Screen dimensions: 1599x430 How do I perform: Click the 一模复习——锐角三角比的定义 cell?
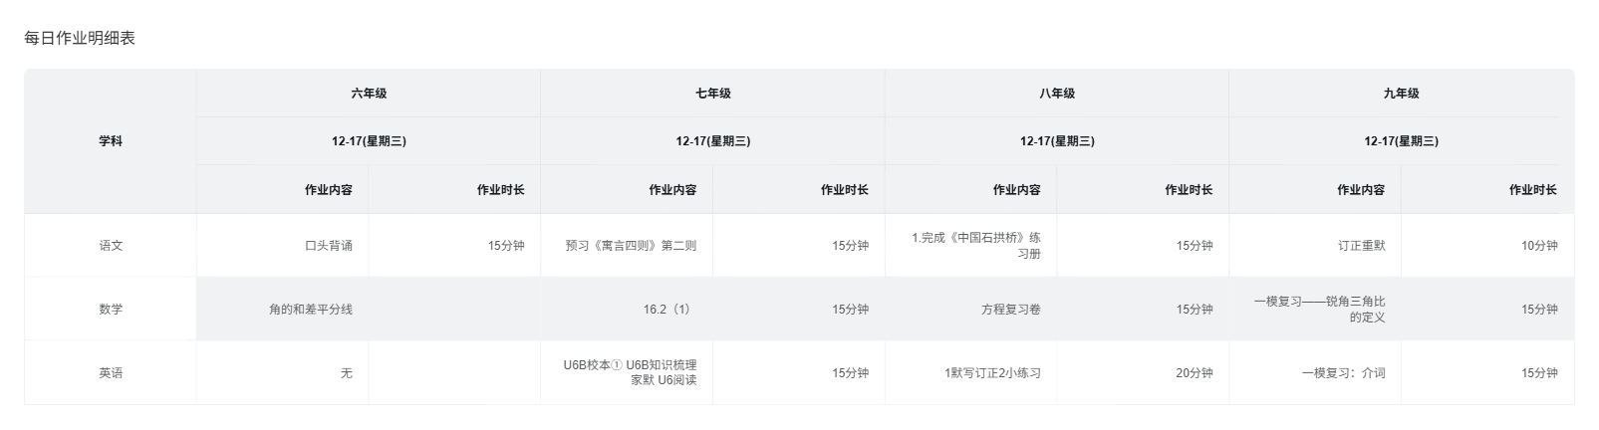click(1320, 310)
